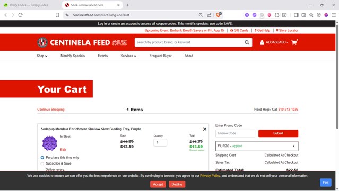Click the purple mandala product thumbnail
Image resolution: width=339 pixels, height=191 pixels.
click(50, 143)
